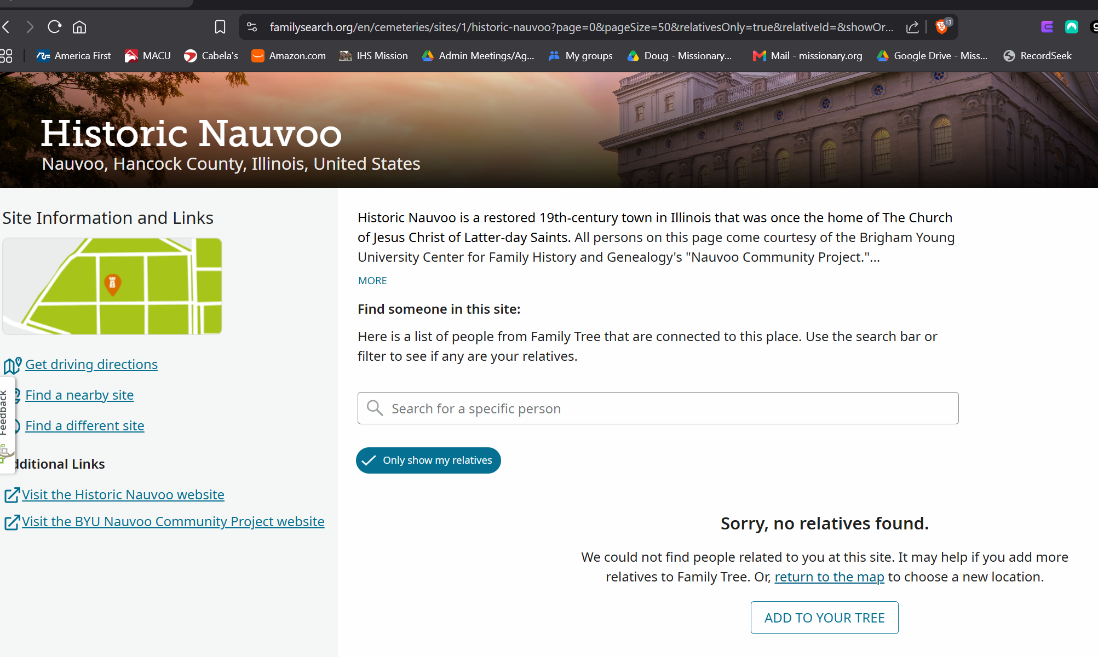
Task: Open the browser home page
Action: pos(79,27)
